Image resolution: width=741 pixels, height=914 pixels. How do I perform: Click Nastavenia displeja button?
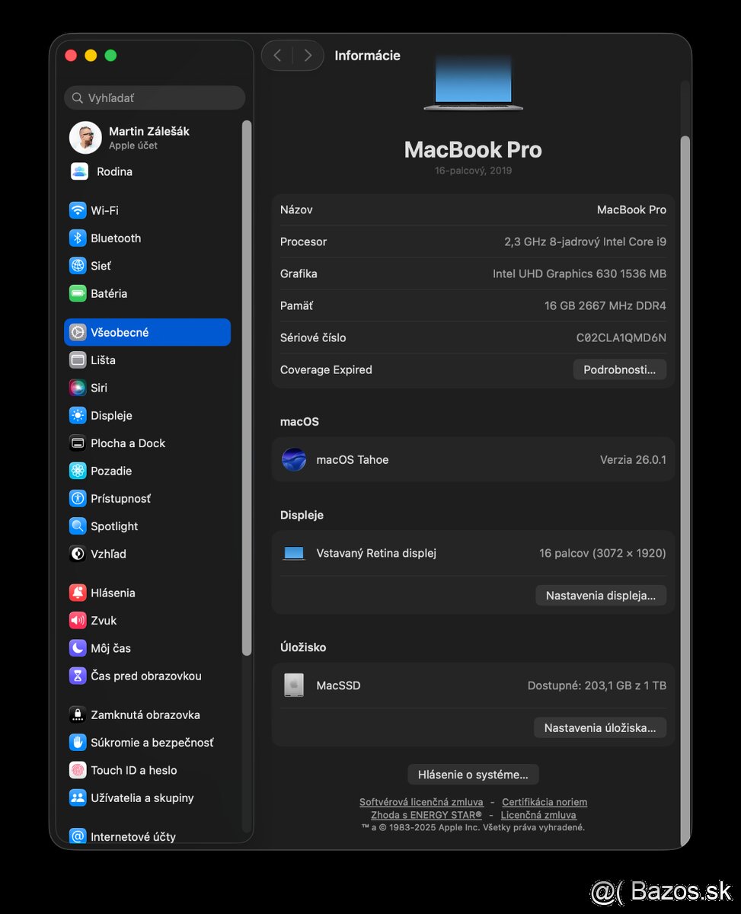600,595
